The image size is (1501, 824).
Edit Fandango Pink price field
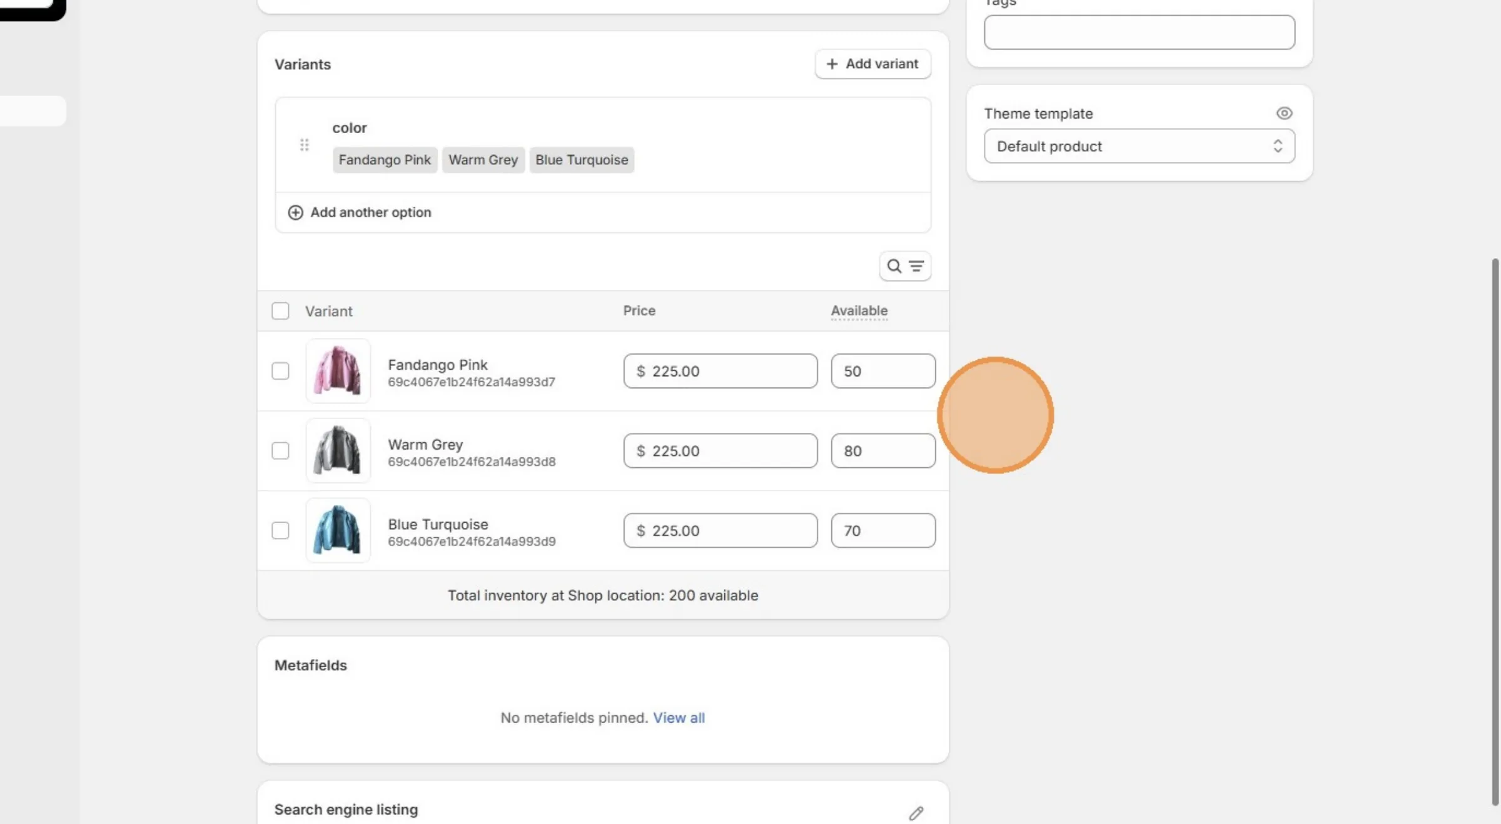720,371
